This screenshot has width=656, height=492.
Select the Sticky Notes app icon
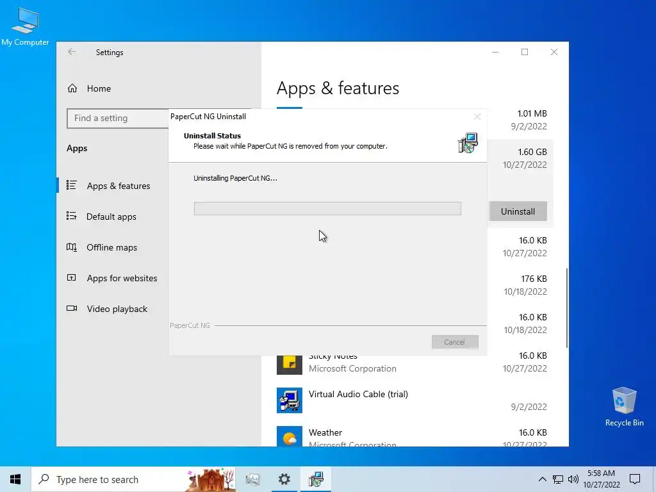coord(289,364)
